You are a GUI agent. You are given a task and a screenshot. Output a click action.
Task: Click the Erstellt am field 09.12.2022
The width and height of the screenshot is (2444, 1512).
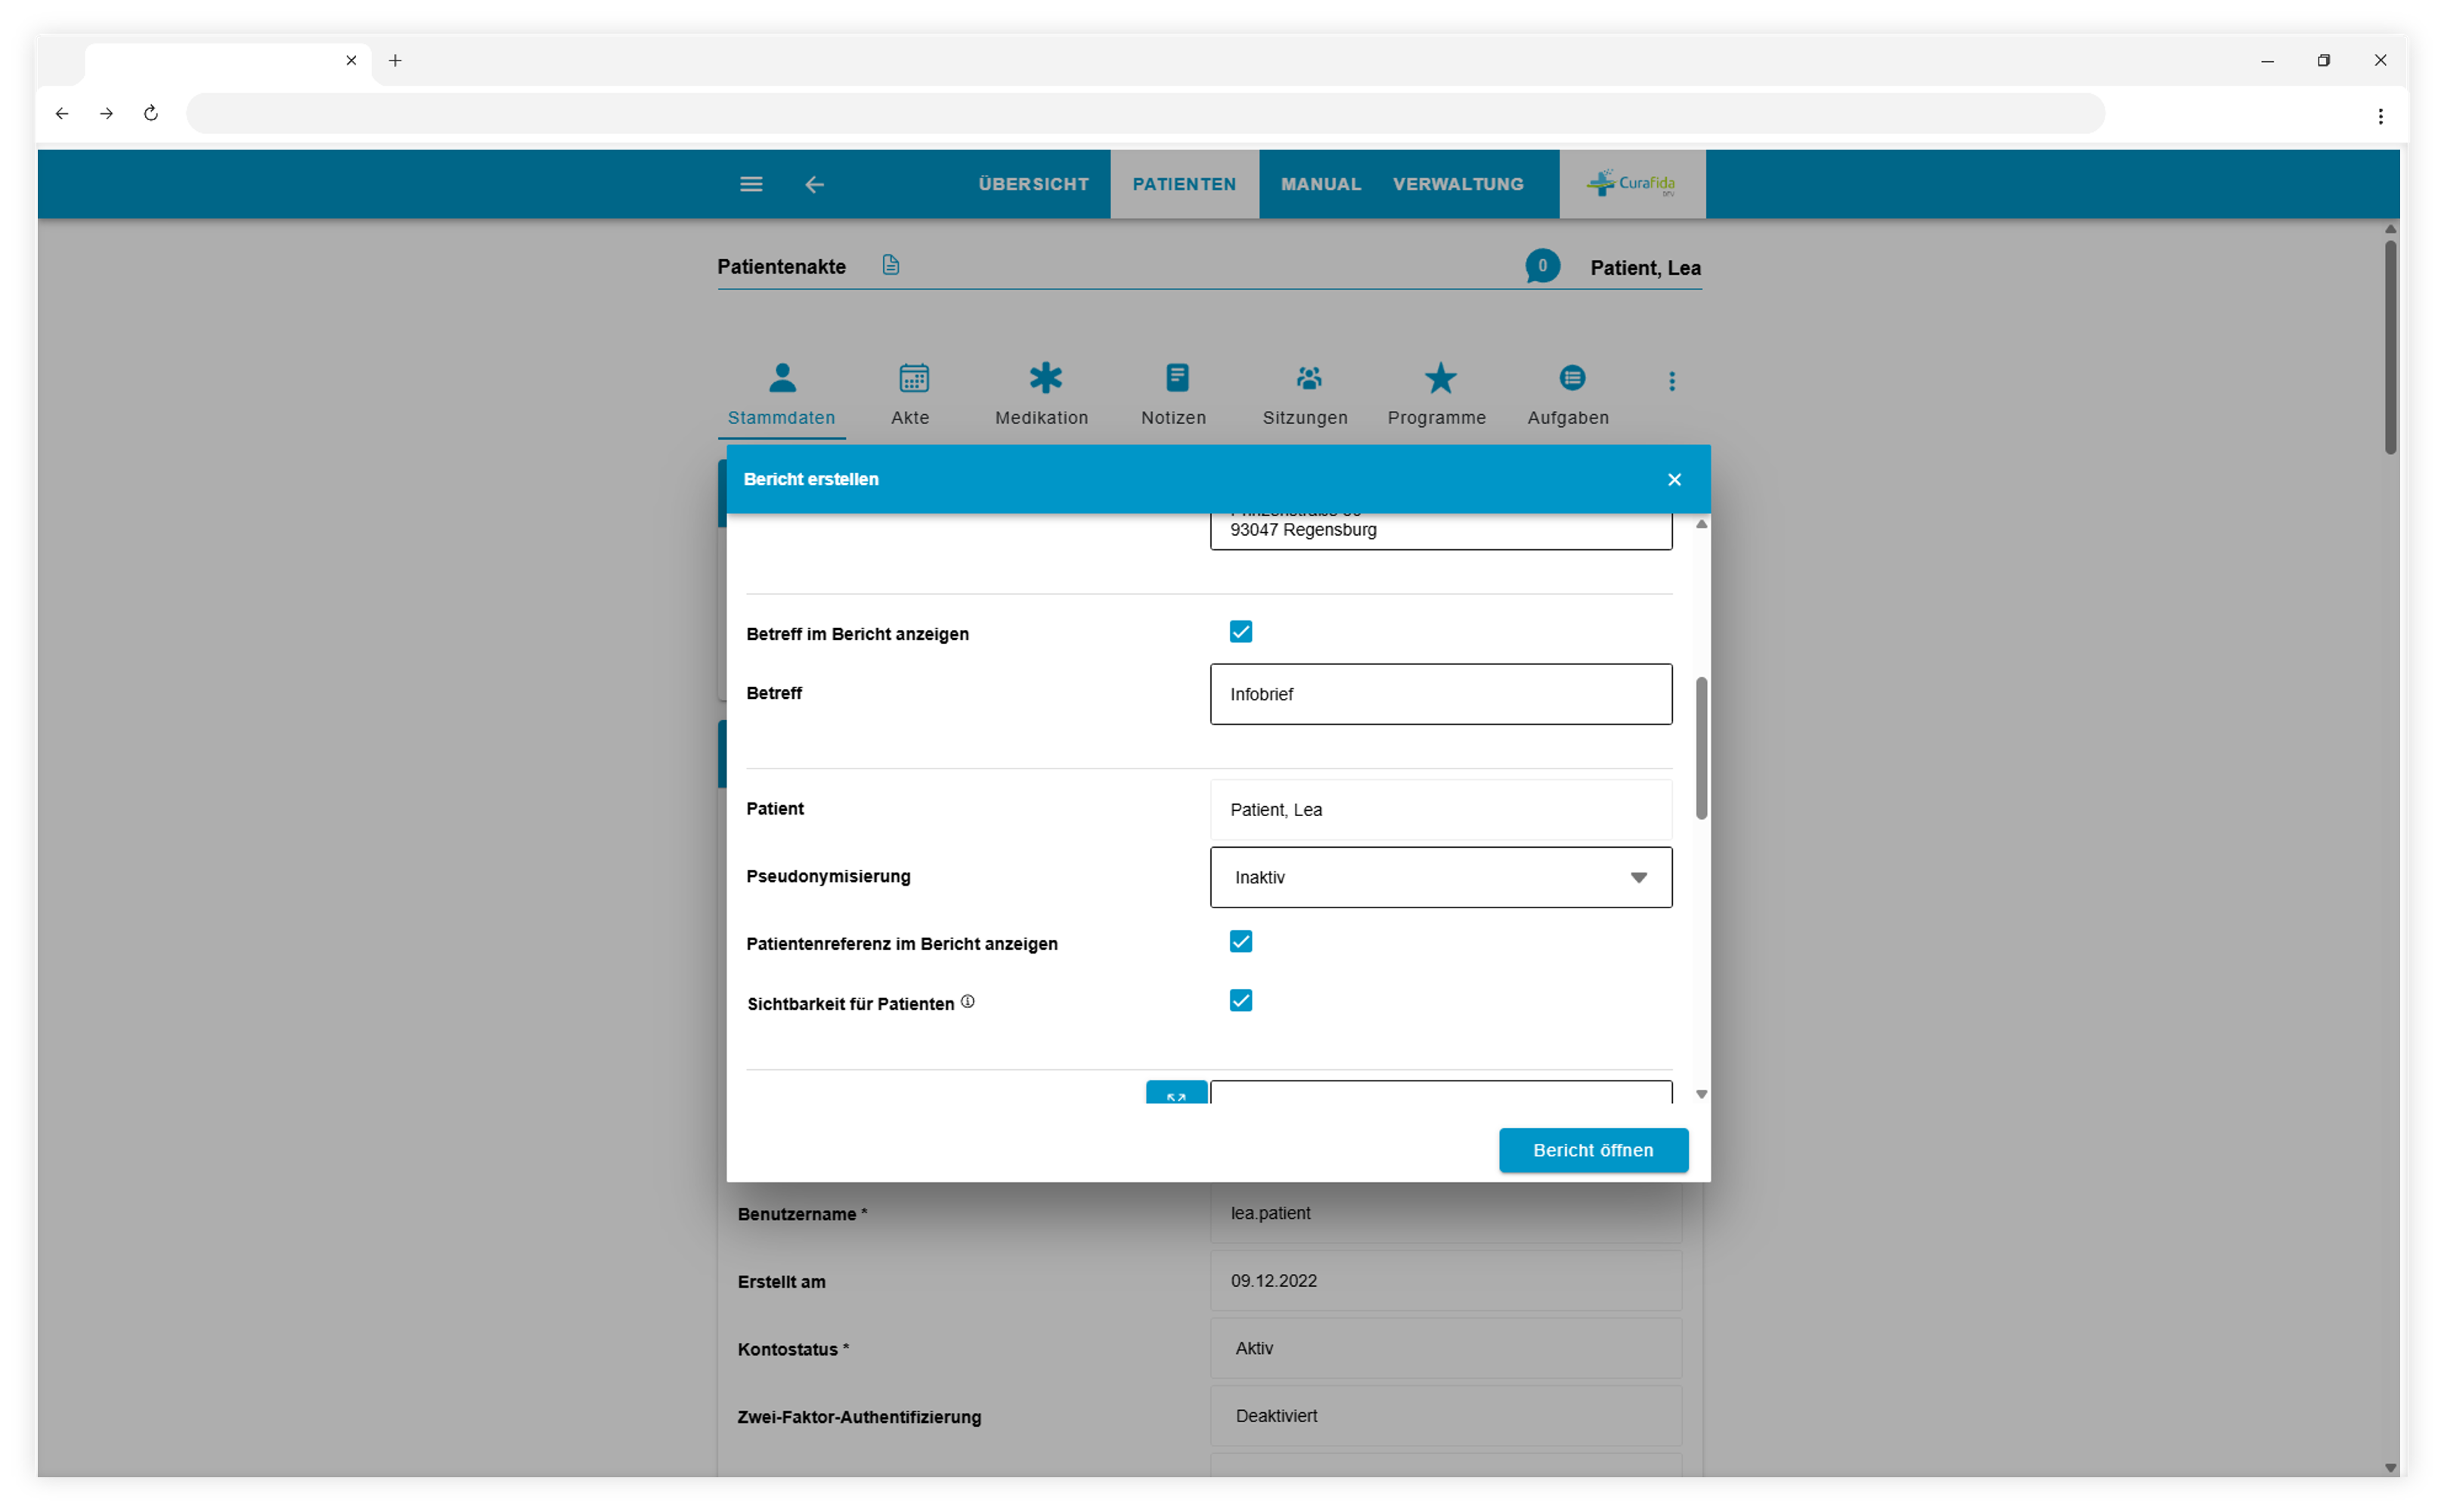(x=1445, y=1281)
